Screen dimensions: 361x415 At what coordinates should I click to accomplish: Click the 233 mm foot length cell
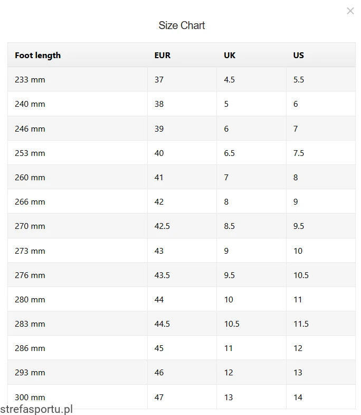pyautogui.click(x=30, y=80)
